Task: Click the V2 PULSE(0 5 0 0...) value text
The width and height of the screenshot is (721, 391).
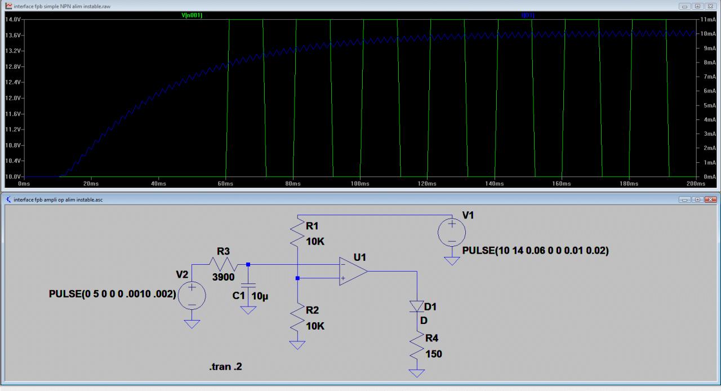Action: 112,295
